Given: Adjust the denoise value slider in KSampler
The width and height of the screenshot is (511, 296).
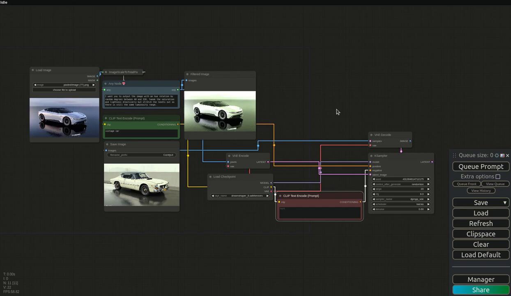Looking at the screenshot, I should [401, 209].
